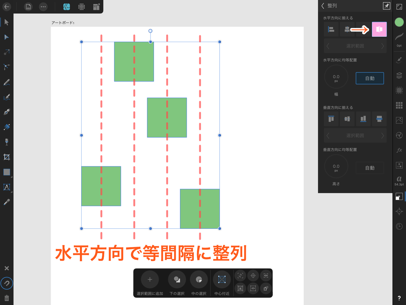
Task: Open the Brushes studio icon
Action: [399, 60]
